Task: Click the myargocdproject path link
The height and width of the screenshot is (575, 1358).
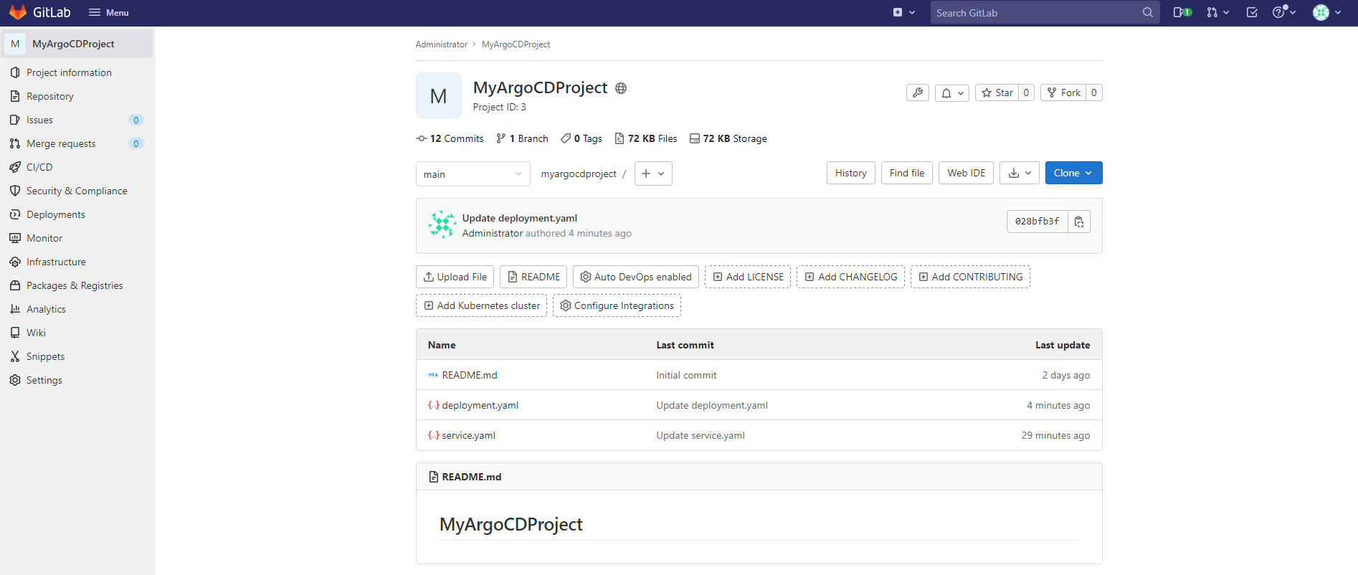Action: coord(579,174)
